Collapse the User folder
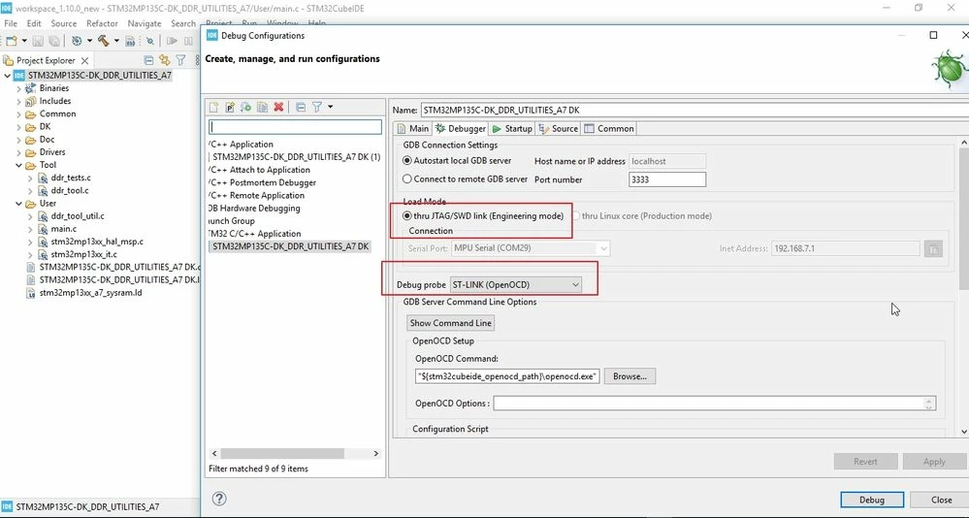 point(18,204)
